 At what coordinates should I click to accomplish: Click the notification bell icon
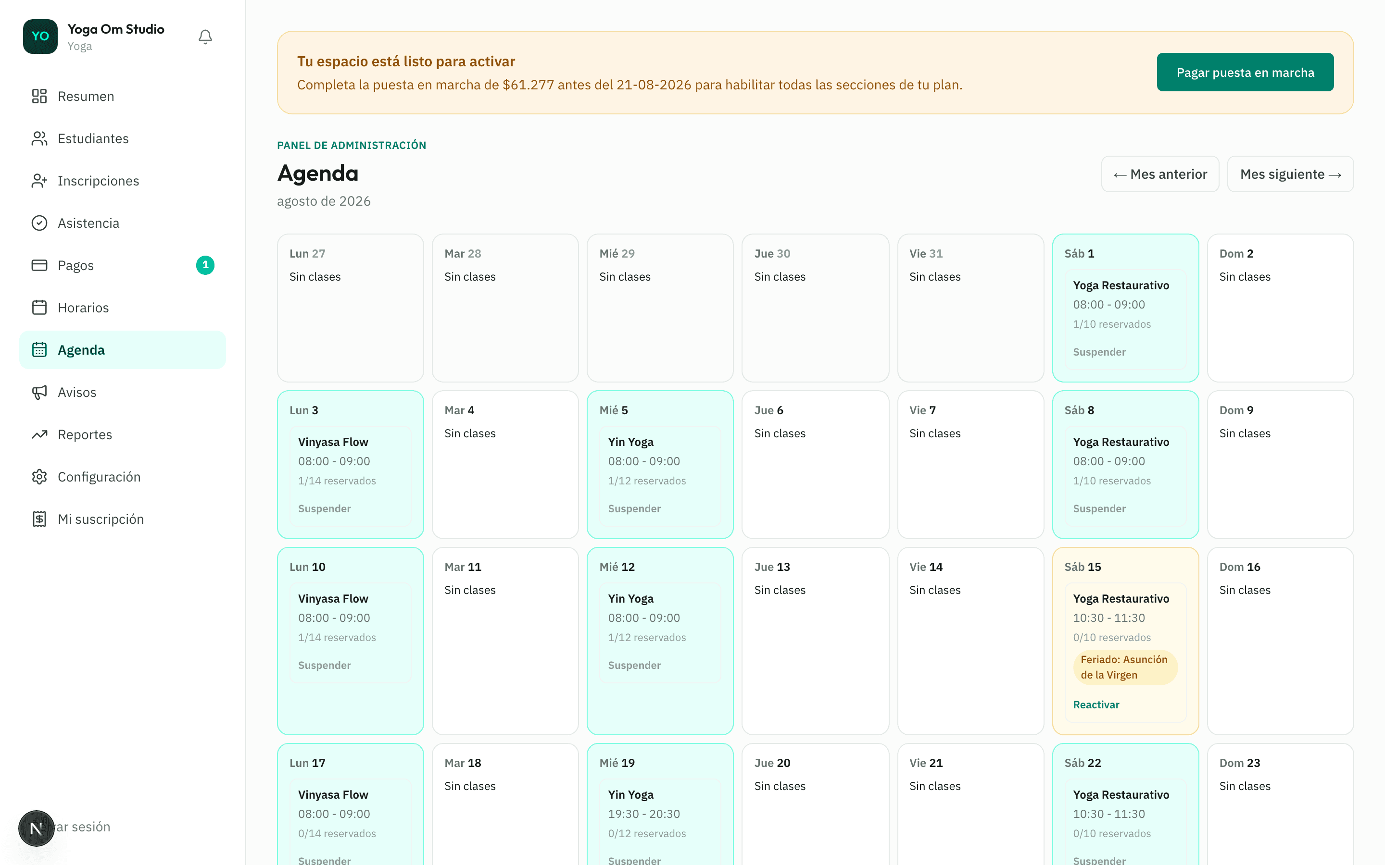click(205, 37)
